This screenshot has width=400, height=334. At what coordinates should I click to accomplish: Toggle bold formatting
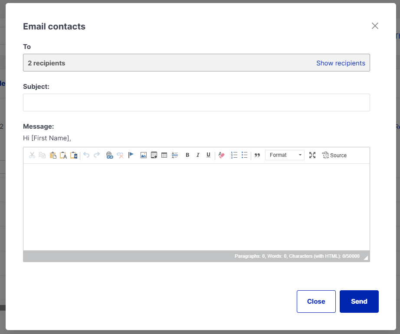(x=187, y=155)
